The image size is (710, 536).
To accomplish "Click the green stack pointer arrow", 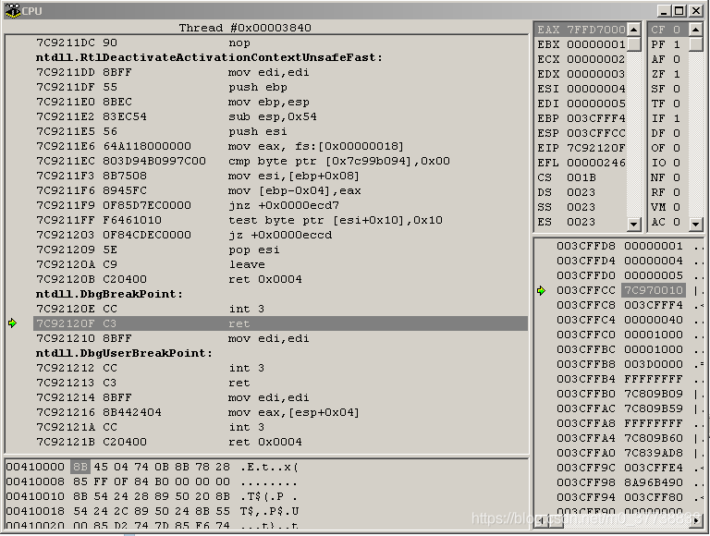I will (542, 290).
